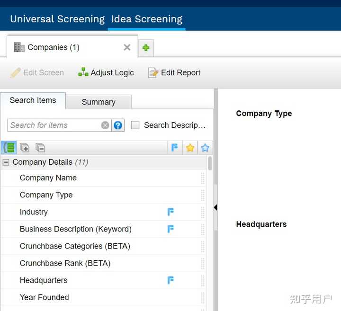
Task: Add a new screen with the green plus
Action: tap(146, 48)
